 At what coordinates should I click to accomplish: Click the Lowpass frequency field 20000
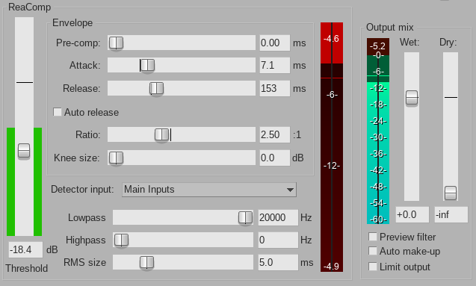(x=278, y=217)
